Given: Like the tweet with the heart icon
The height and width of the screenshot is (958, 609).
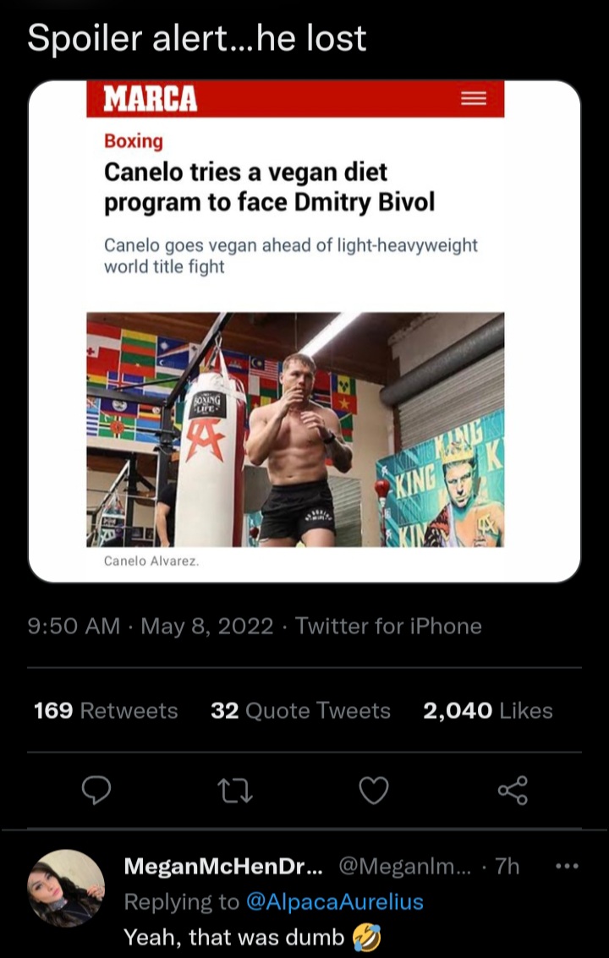Looking at the screenshot, I should click(374, 791).
